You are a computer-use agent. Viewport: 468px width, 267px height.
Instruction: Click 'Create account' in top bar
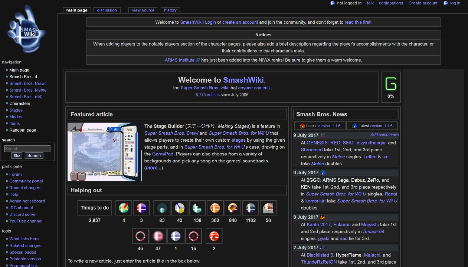(x=423, y=3)
